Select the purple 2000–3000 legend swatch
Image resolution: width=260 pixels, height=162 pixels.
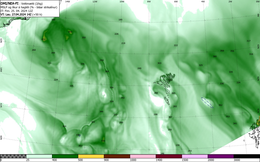tap(221, 156)
